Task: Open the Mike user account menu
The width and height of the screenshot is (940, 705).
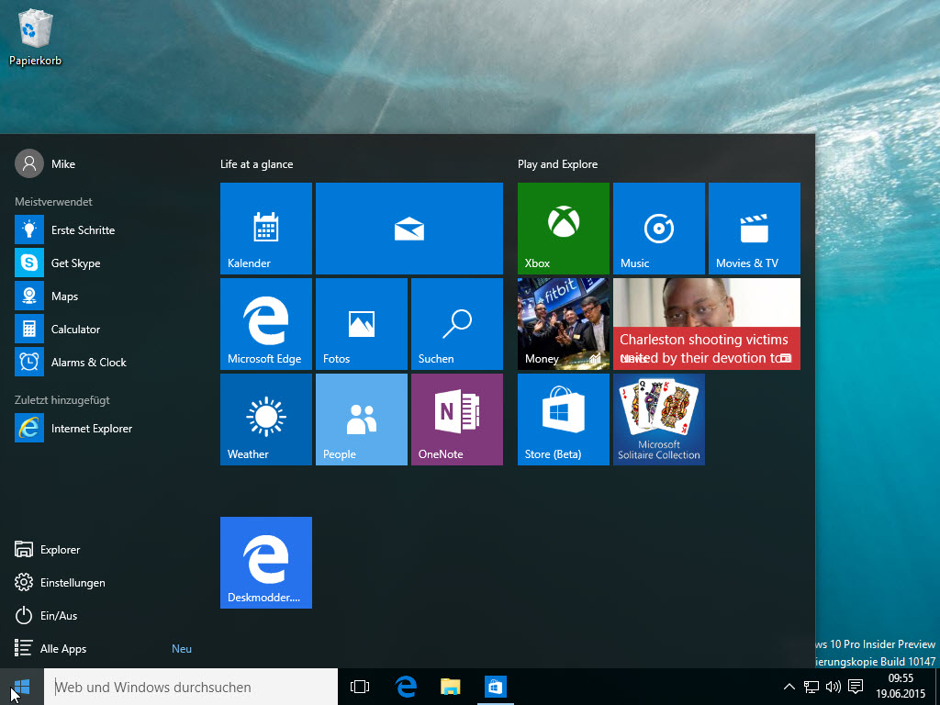Action: (x=46, y=163)
